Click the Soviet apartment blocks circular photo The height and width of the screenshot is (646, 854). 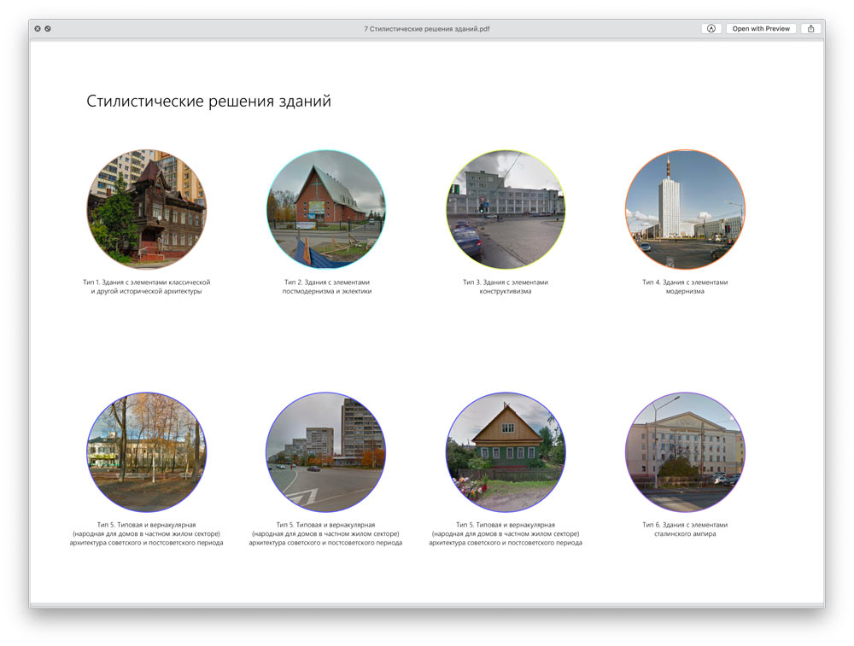pyautogui.click(x=325, y=452)
